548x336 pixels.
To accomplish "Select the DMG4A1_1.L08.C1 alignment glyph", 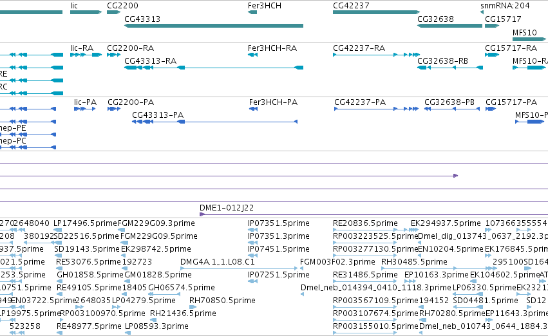I will coord(239,268).
